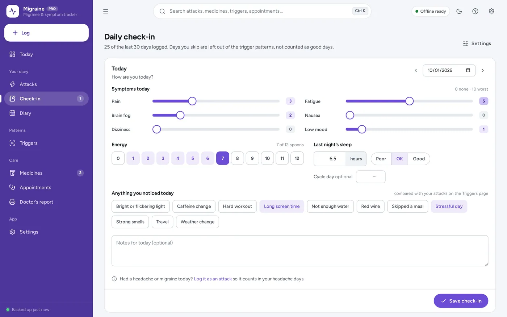Set energy to 12 spoons
This screenshot has height=317, width=507.
tap(297, 158)
